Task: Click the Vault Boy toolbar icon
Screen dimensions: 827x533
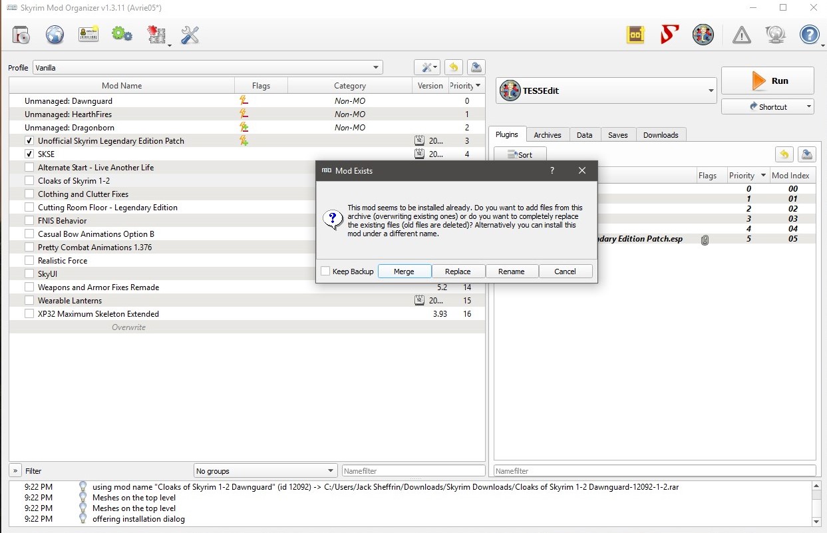Action: pos(703,35)
